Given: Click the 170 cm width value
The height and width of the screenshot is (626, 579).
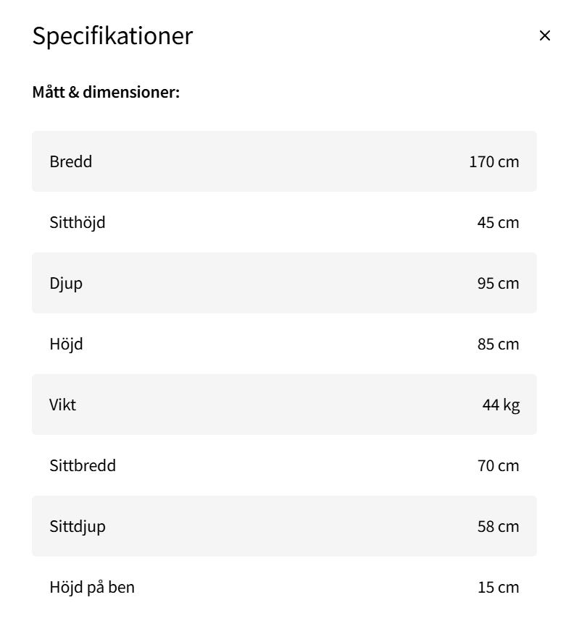Looking at the screenshot, I should (x=494, y=161).
